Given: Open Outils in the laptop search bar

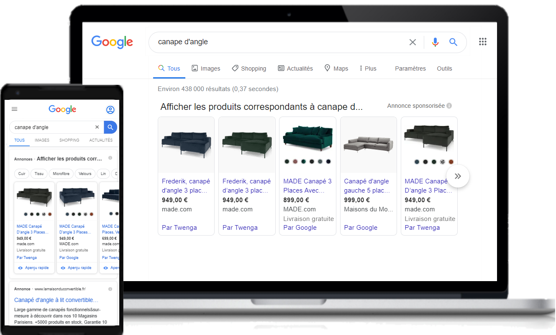Looking at the screenshot, I should (444, 69).
